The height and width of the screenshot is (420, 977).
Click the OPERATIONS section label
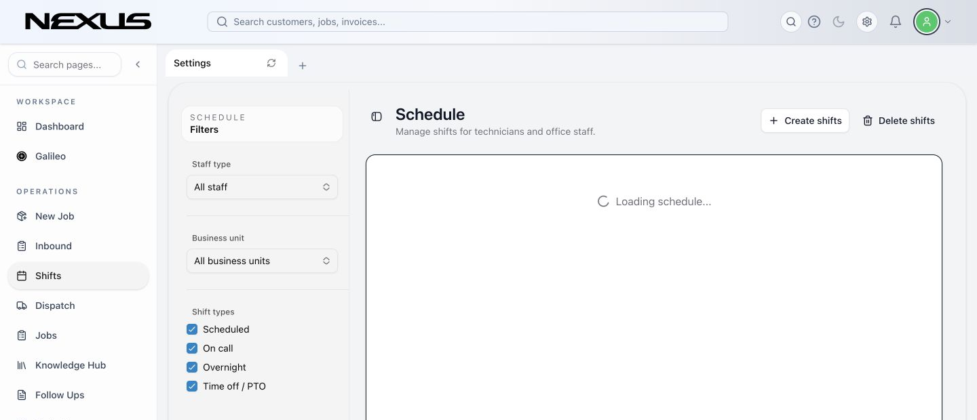coord(47,192)
